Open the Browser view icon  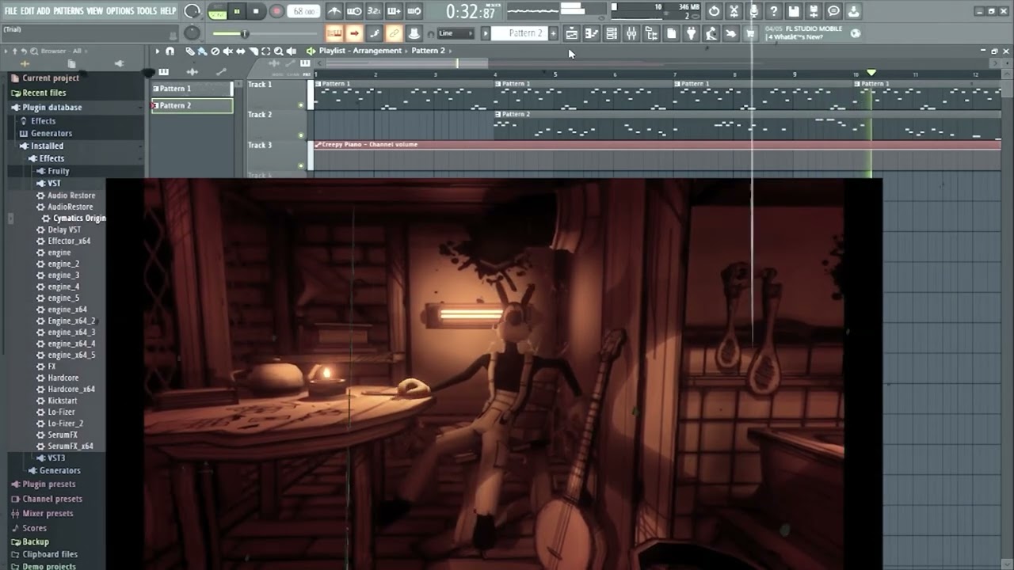click(x=651, y=33)
